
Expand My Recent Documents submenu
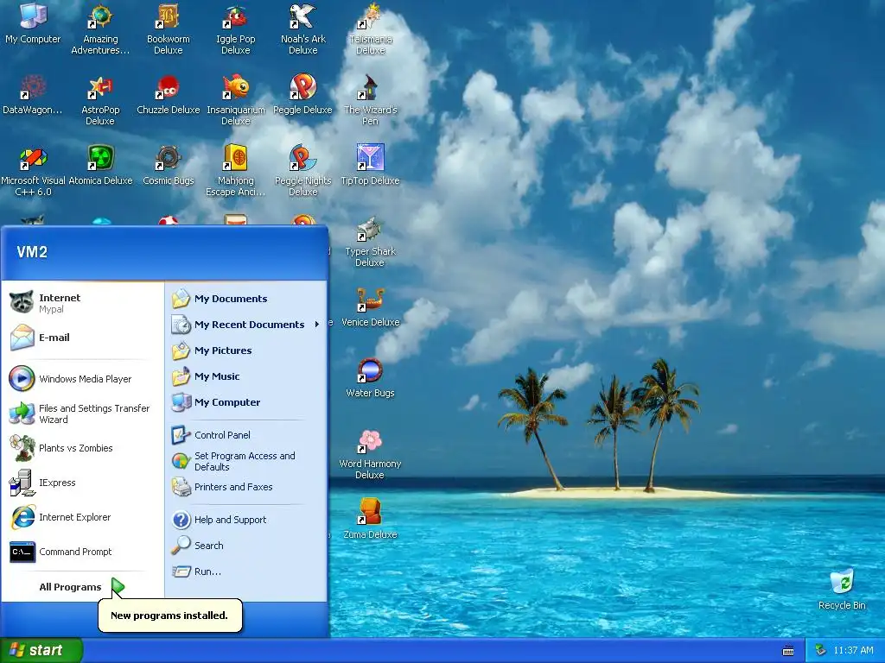[x=245, y=325]
